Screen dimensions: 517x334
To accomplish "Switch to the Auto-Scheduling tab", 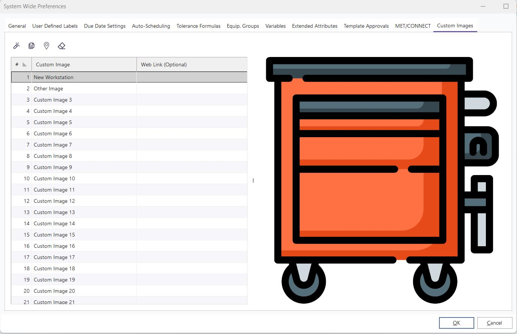I will (151, 26).
